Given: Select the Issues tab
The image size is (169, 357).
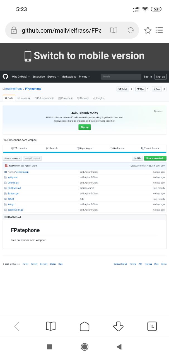Looking at the screenshot, I should 24,98.
